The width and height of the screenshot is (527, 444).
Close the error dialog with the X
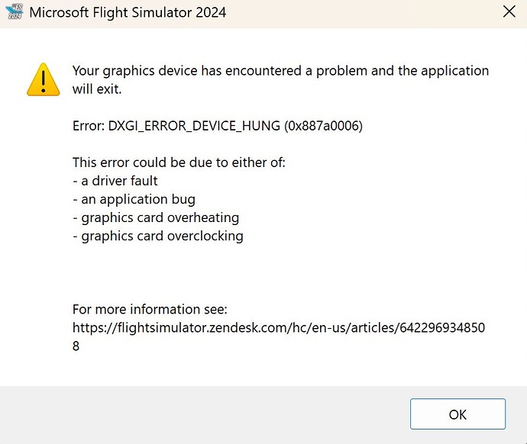[509, 11]
